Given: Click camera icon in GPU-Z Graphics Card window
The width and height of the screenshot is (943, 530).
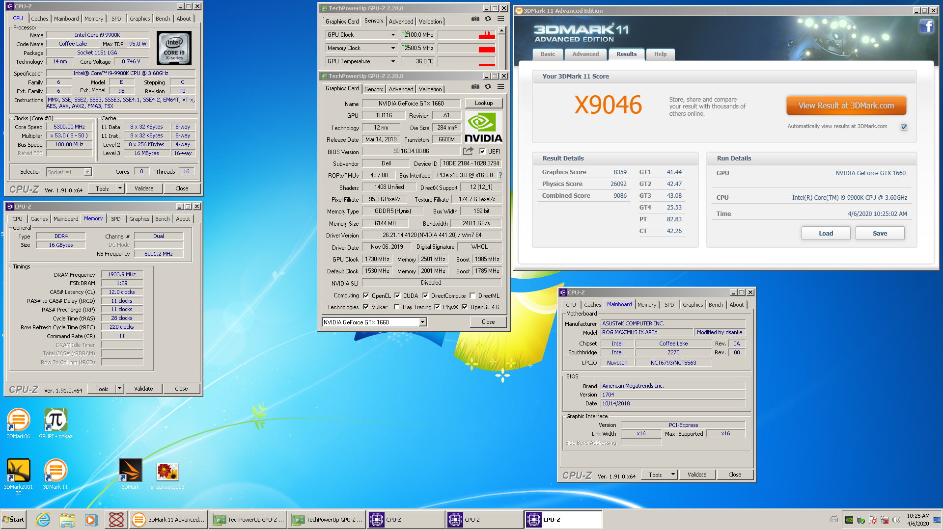Looking at the screenshot, I should pyautogui.click(x=475, y=86).
